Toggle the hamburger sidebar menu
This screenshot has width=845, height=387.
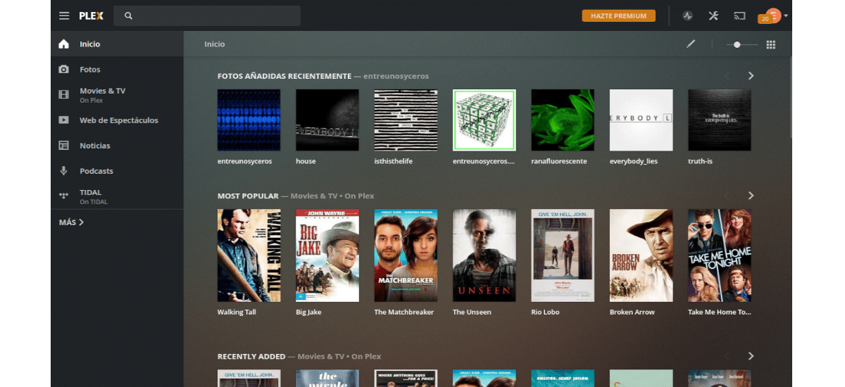tap(64, 15)
